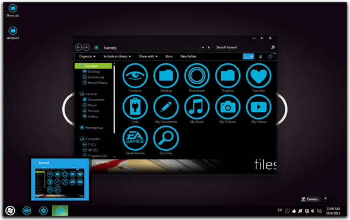Screen dimensions: 350x220
Task: Click the hamed taskbar preview thumbnail
Action: tap(60, 179)
